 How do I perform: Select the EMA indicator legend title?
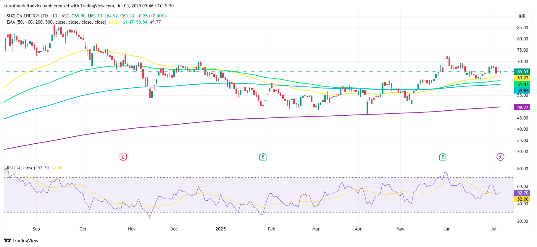coord(57,22)
